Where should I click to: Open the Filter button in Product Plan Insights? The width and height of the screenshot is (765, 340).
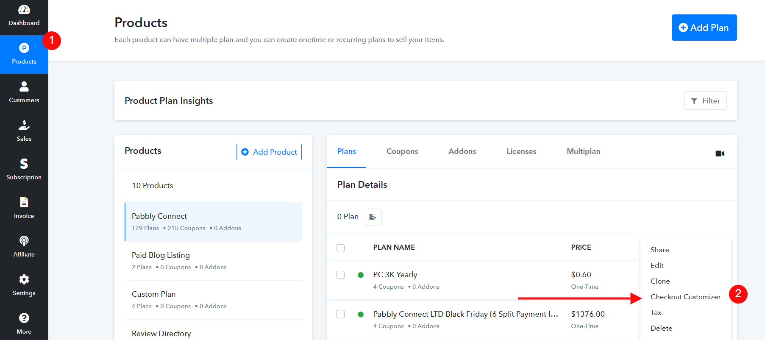(x=705, y=101)
